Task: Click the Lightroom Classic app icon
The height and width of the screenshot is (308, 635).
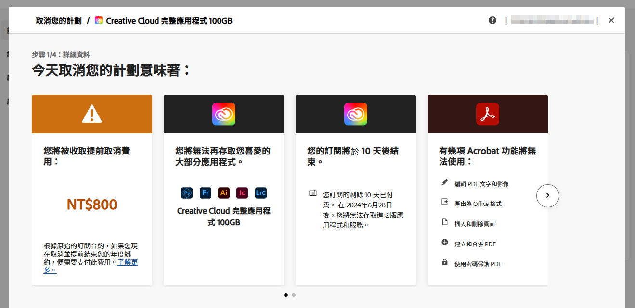Action: pos(260,193)
